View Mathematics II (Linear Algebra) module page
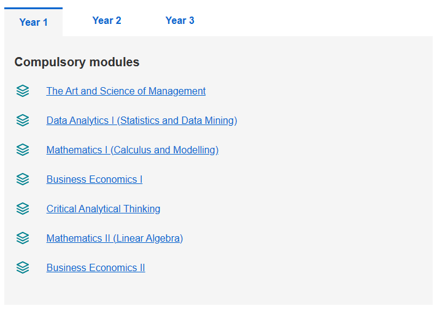Screen dimensions: 437x311 click(x=115, y=239)
